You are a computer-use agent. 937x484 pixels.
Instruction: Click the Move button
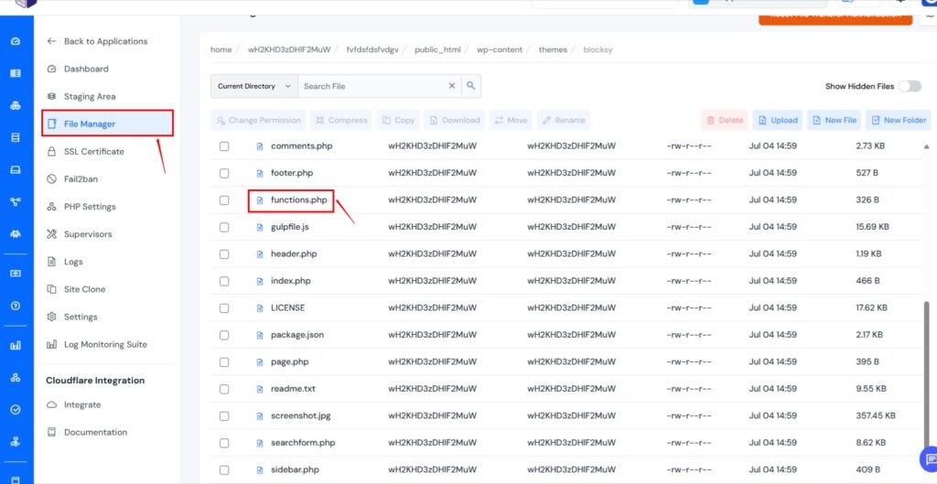click(511, 120)
